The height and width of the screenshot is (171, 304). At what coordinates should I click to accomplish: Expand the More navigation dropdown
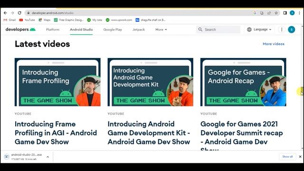click(x=161, y=29)
